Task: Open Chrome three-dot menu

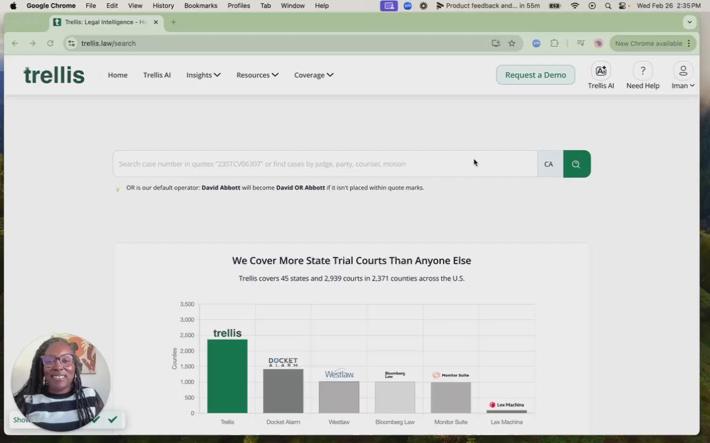Action: tap(689, 44)
